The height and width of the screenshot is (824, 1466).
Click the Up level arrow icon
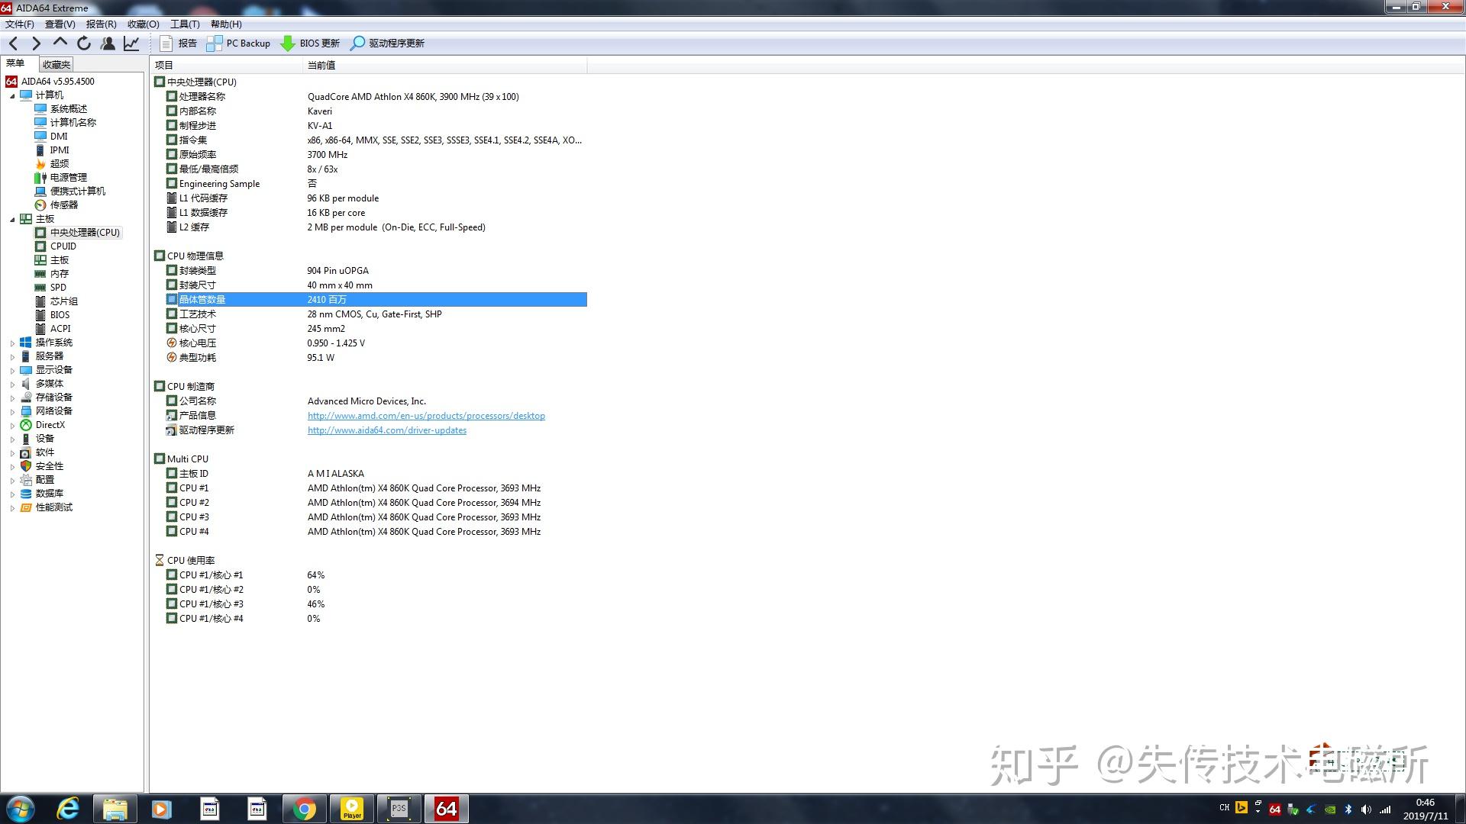(60, 43)
